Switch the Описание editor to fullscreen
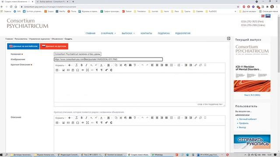 point(87,123)
